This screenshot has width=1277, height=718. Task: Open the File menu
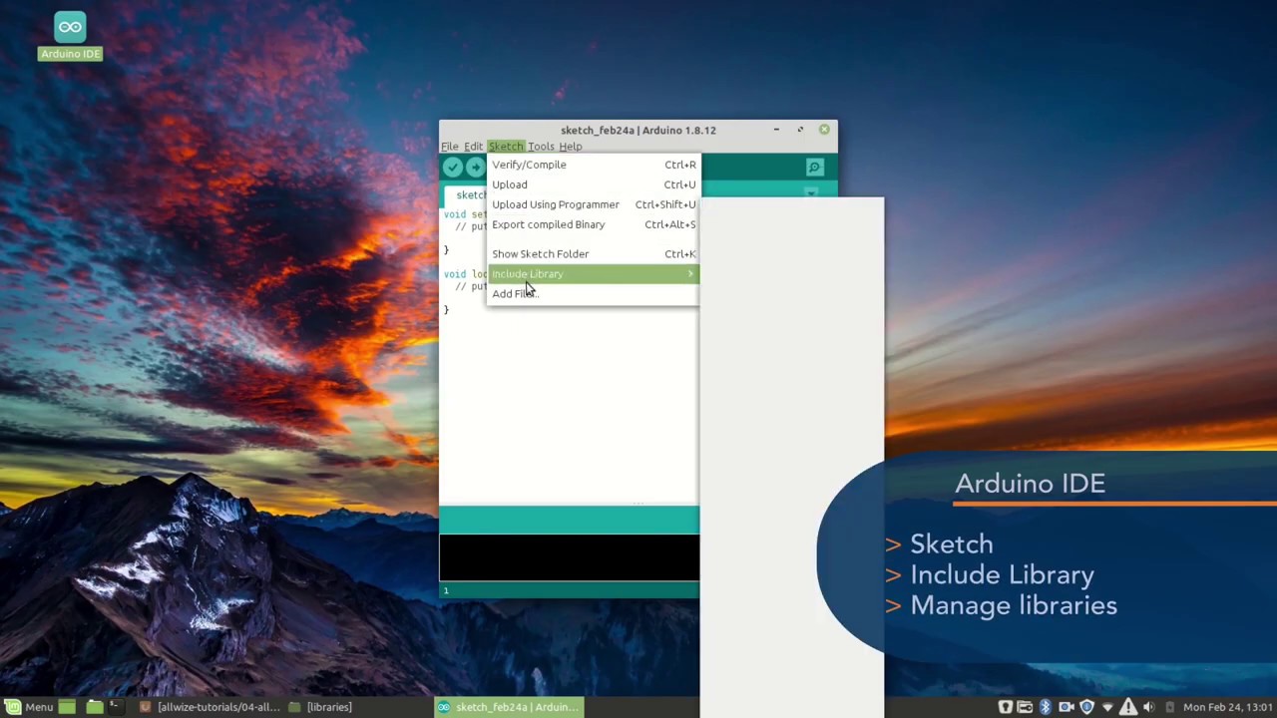(450, 147)
